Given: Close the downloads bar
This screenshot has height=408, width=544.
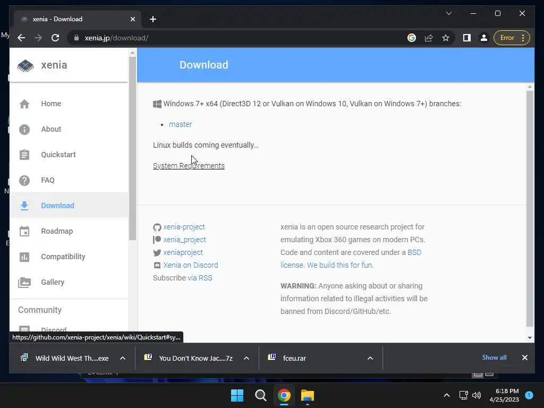Looking at the screenshot, I should click(x=524, y=358).
